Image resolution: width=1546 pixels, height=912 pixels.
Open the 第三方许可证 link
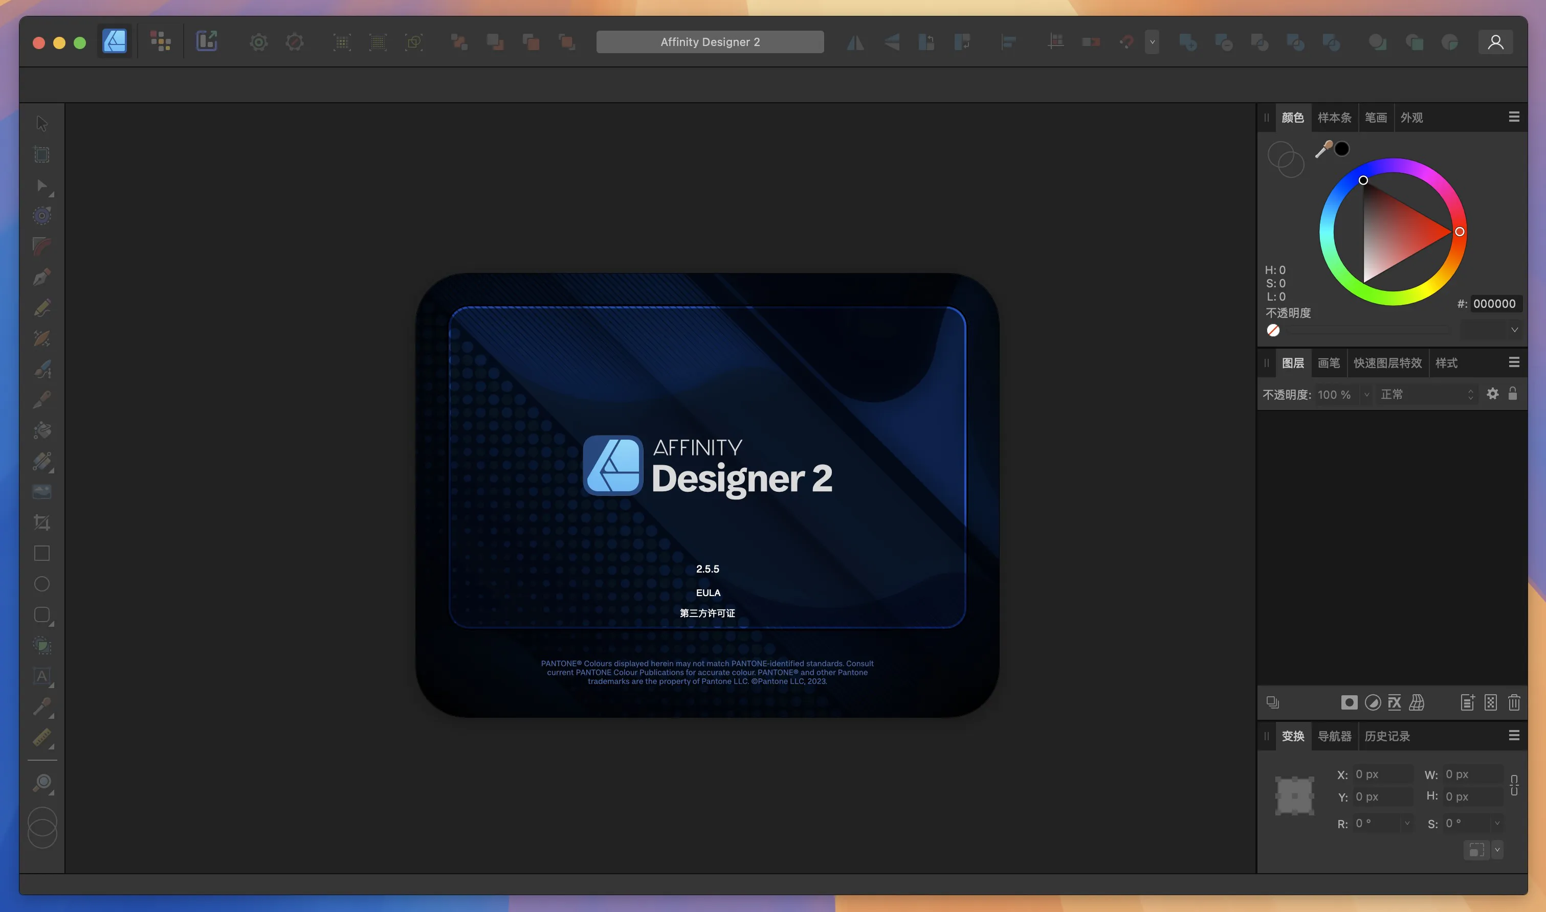pos(707,613)
